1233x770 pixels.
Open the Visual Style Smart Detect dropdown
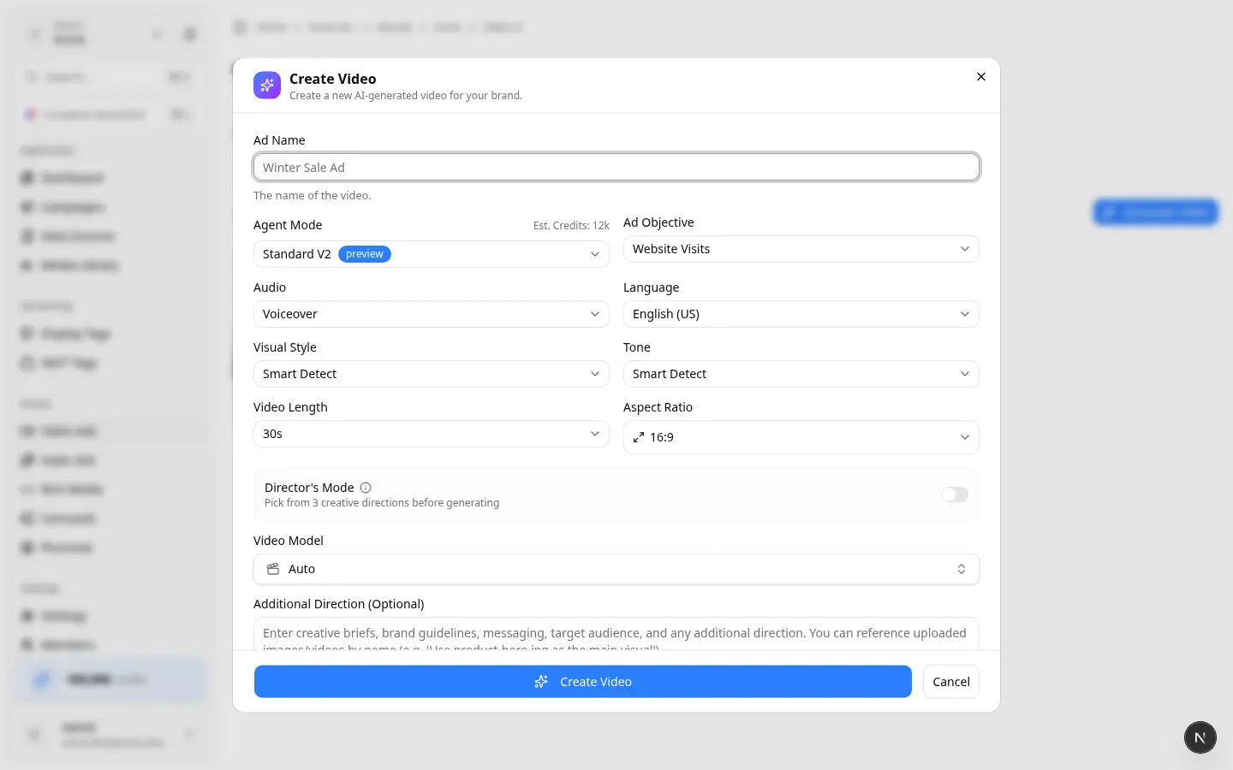pos(432,374)
